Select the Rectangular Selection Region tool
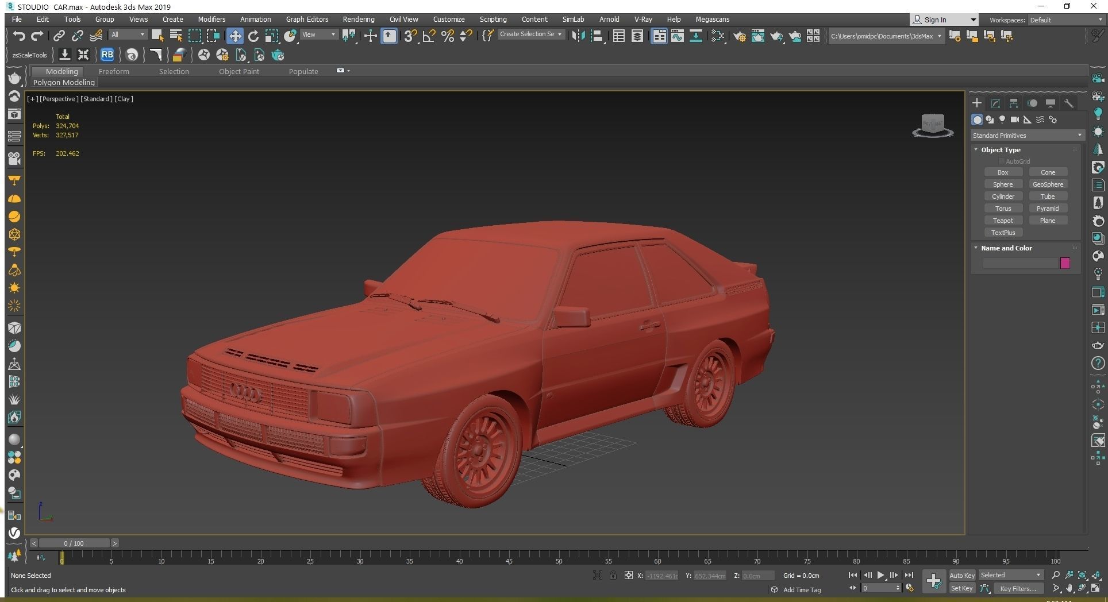1108x602 pixels. [195, 36]
